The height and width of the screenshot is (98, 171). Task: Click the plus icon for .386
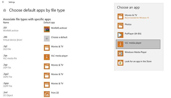(x=47, y=38)
